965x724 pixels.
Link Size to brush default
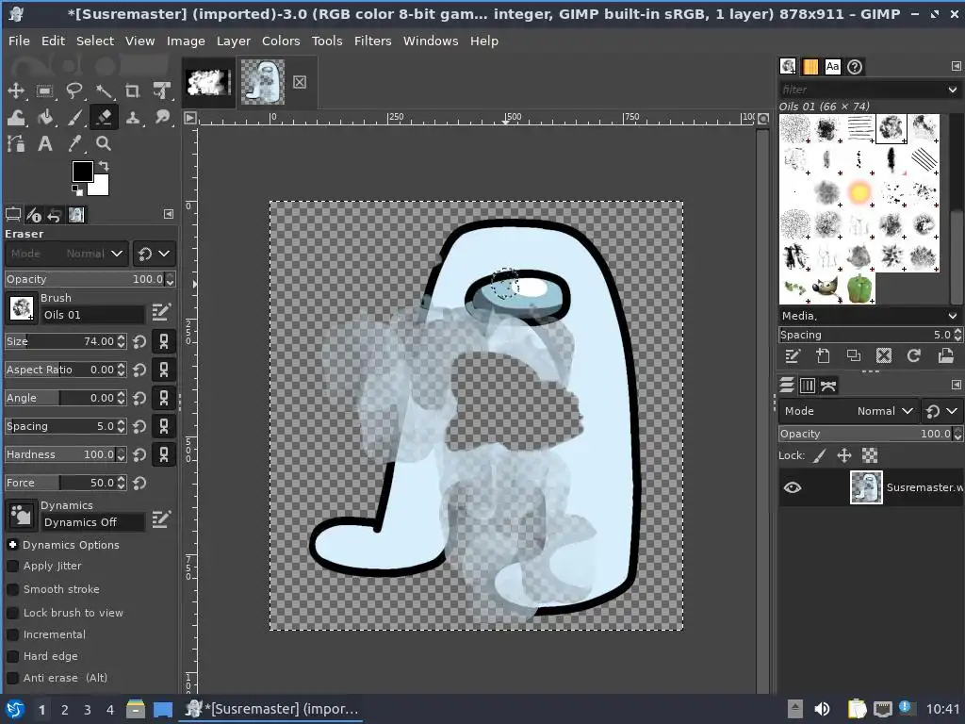pyautogui.click(x=164, y=341)
